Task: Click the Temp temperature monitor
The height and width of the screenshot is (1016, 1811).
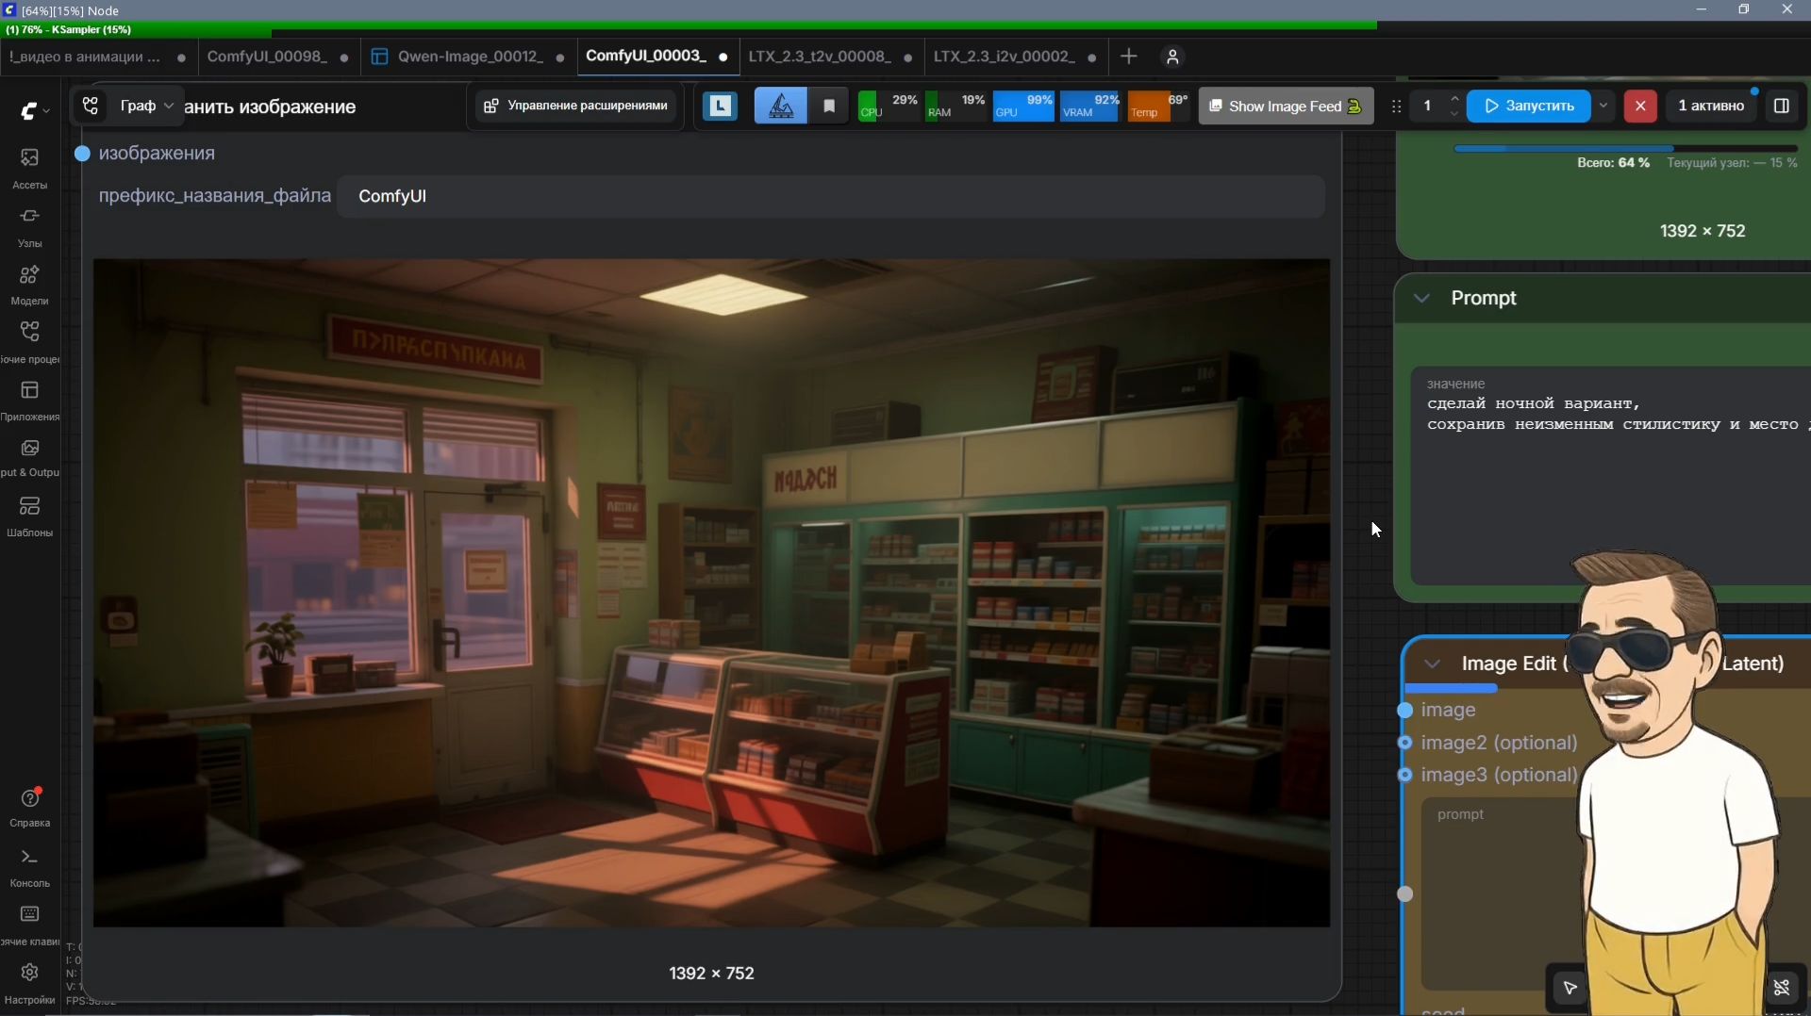Action: [x=1158, y=107]
